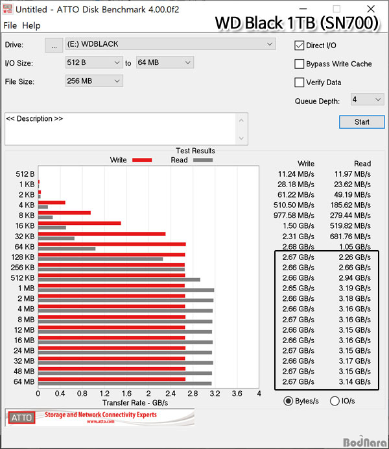The image size is (389, 449).
Task: Click the 512 B row label in chart
Action: [x=25, y=174]
